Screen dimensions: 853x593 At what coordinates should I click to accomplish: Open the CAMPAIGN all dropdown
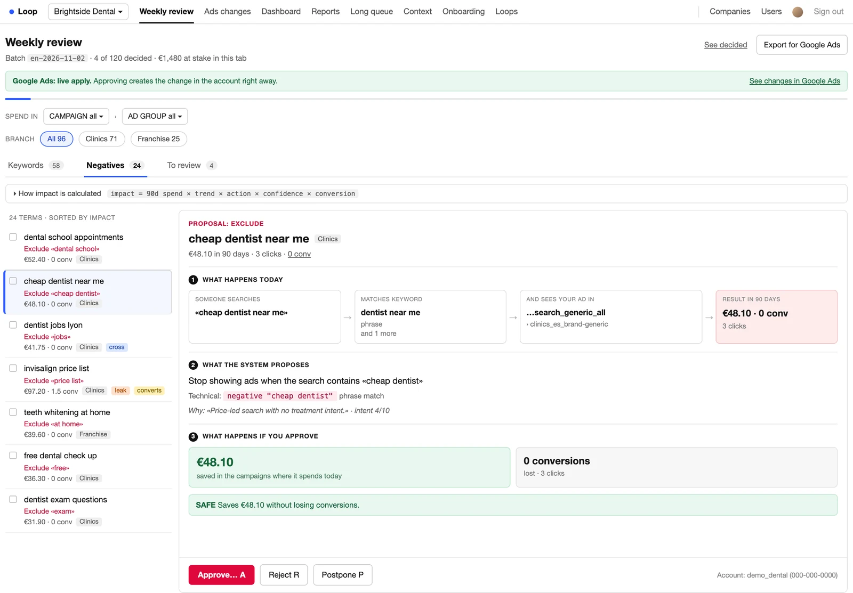coord(76,116)
